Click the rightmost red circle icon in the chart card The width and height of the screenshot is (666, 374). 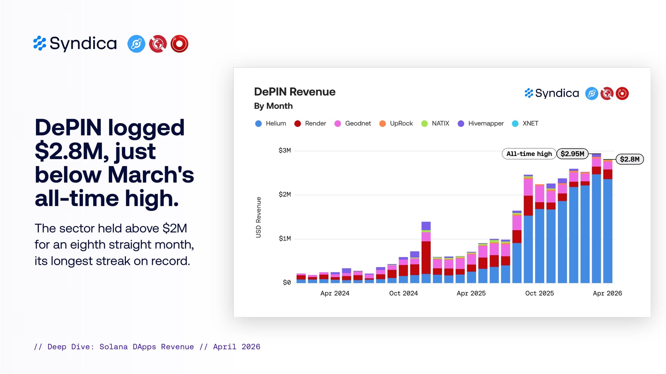[622, 93]
